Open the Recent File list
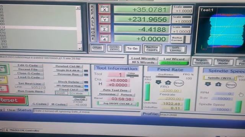Viewport: 245px width, 137px height. pyautogui.click(x=28, y=69)
